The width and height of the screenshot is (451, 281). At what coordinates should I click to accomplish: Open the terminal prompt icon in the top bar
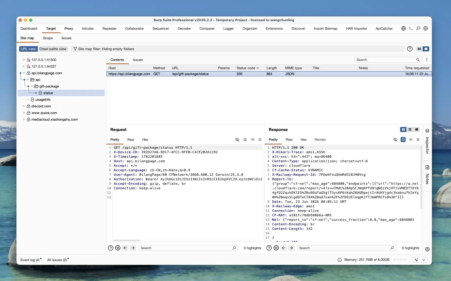(411, 28)
